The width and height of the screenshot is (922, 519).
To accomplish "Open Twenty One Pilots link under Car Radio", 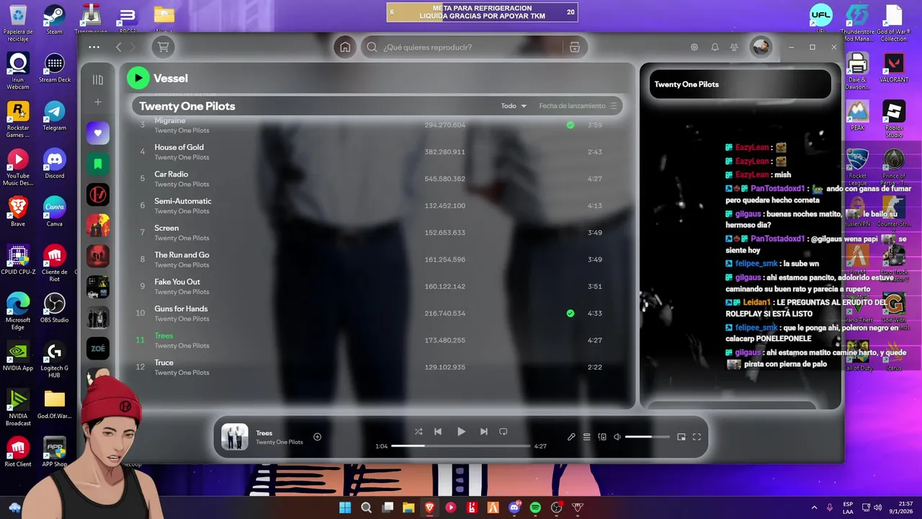I will click(x=182, y=185).
